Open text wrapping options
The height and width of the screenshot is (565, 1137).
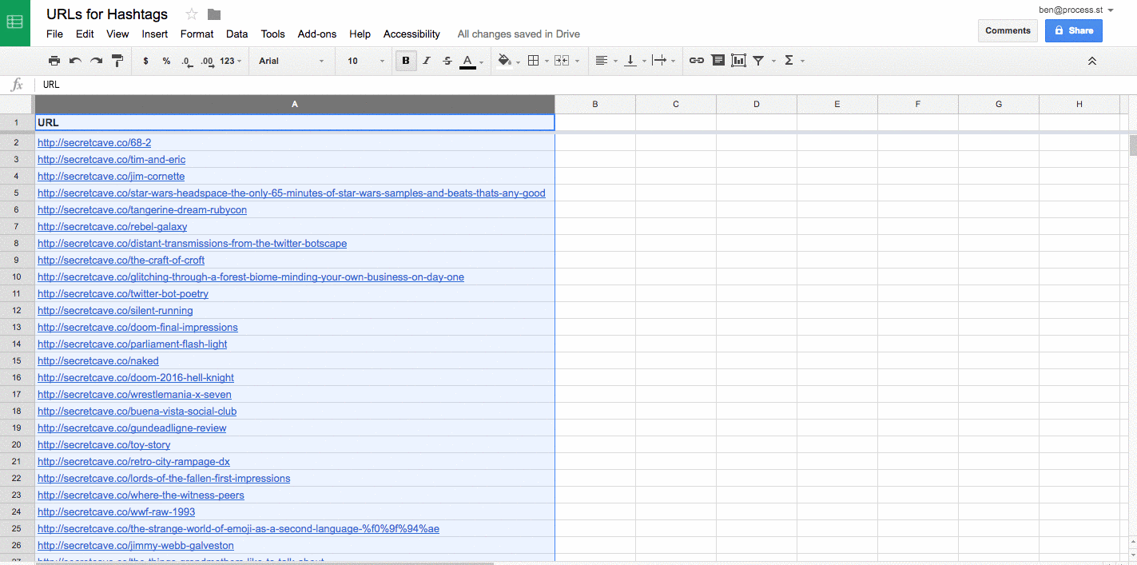662,61
